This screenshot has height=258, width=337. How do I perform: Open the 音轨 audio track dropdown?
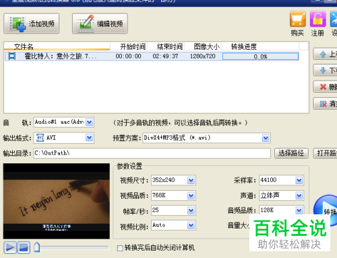tap(89, 122)
